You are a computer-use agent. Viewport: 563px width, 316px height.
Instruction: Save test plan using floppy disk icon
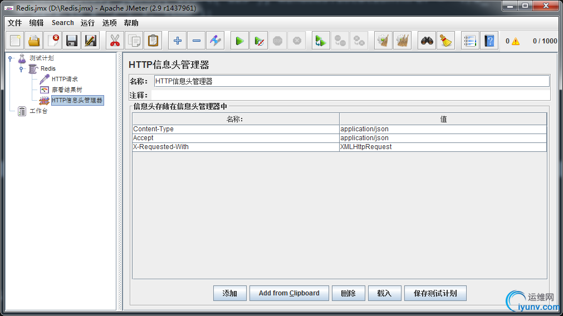[x=72, y=41]
